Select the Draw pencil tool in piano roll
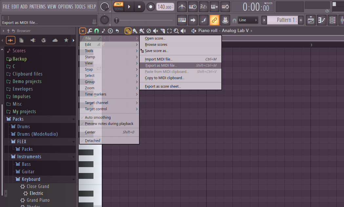 [128, 31]
